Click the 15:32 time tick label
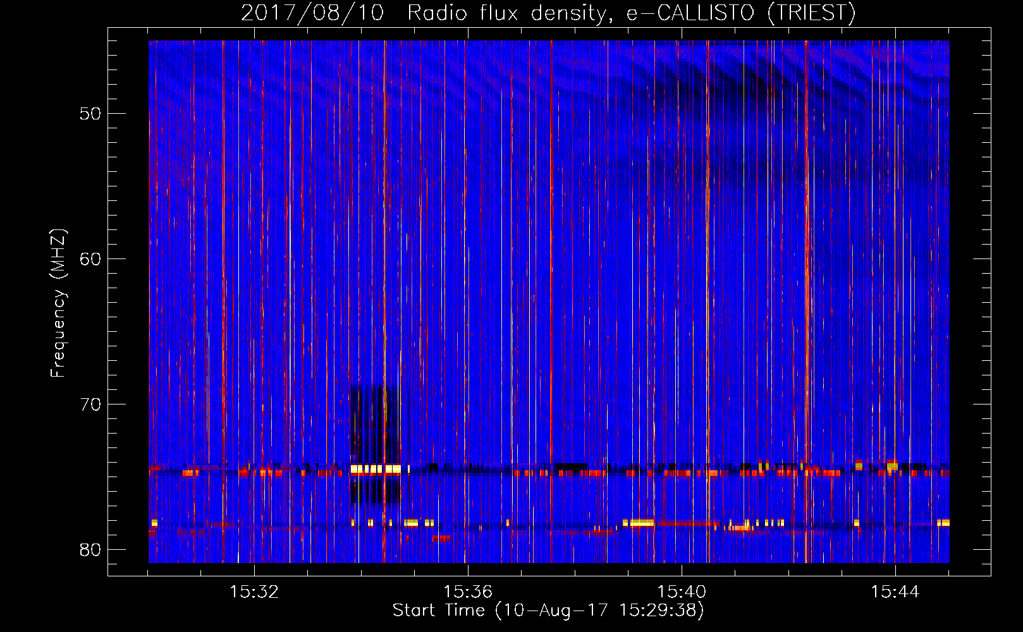1023x632 pixels. [254, 592]
